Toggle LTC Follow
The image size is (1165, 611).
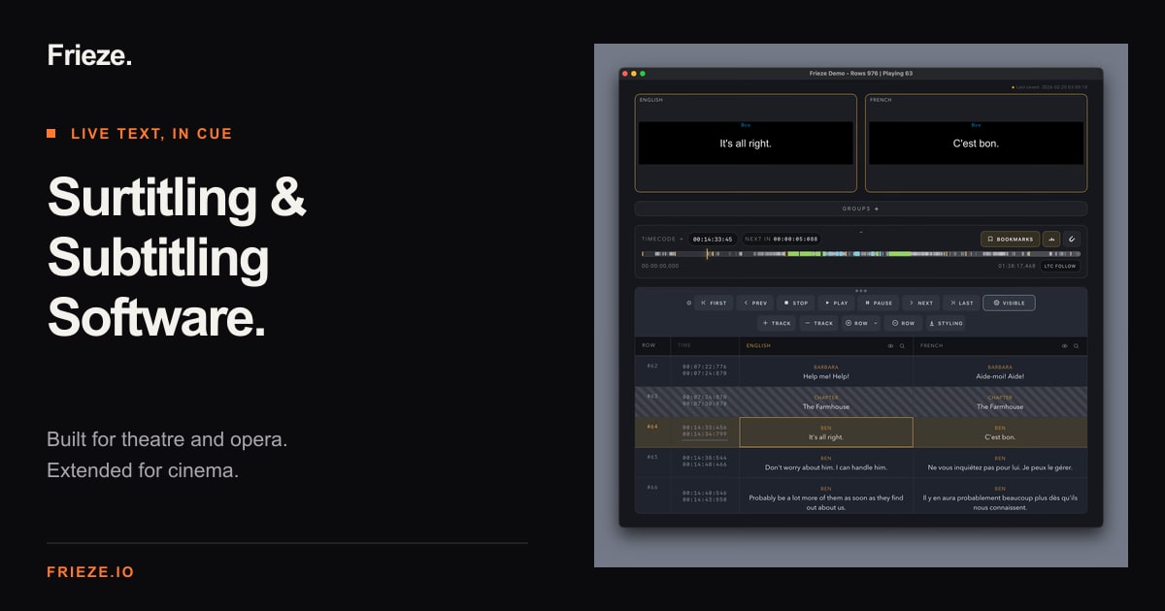click(x=1060, y=266)
